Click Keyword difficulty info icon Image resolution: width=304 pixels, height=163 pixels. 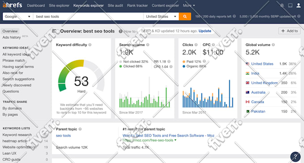pyautogui.click(x=90, y=45)
